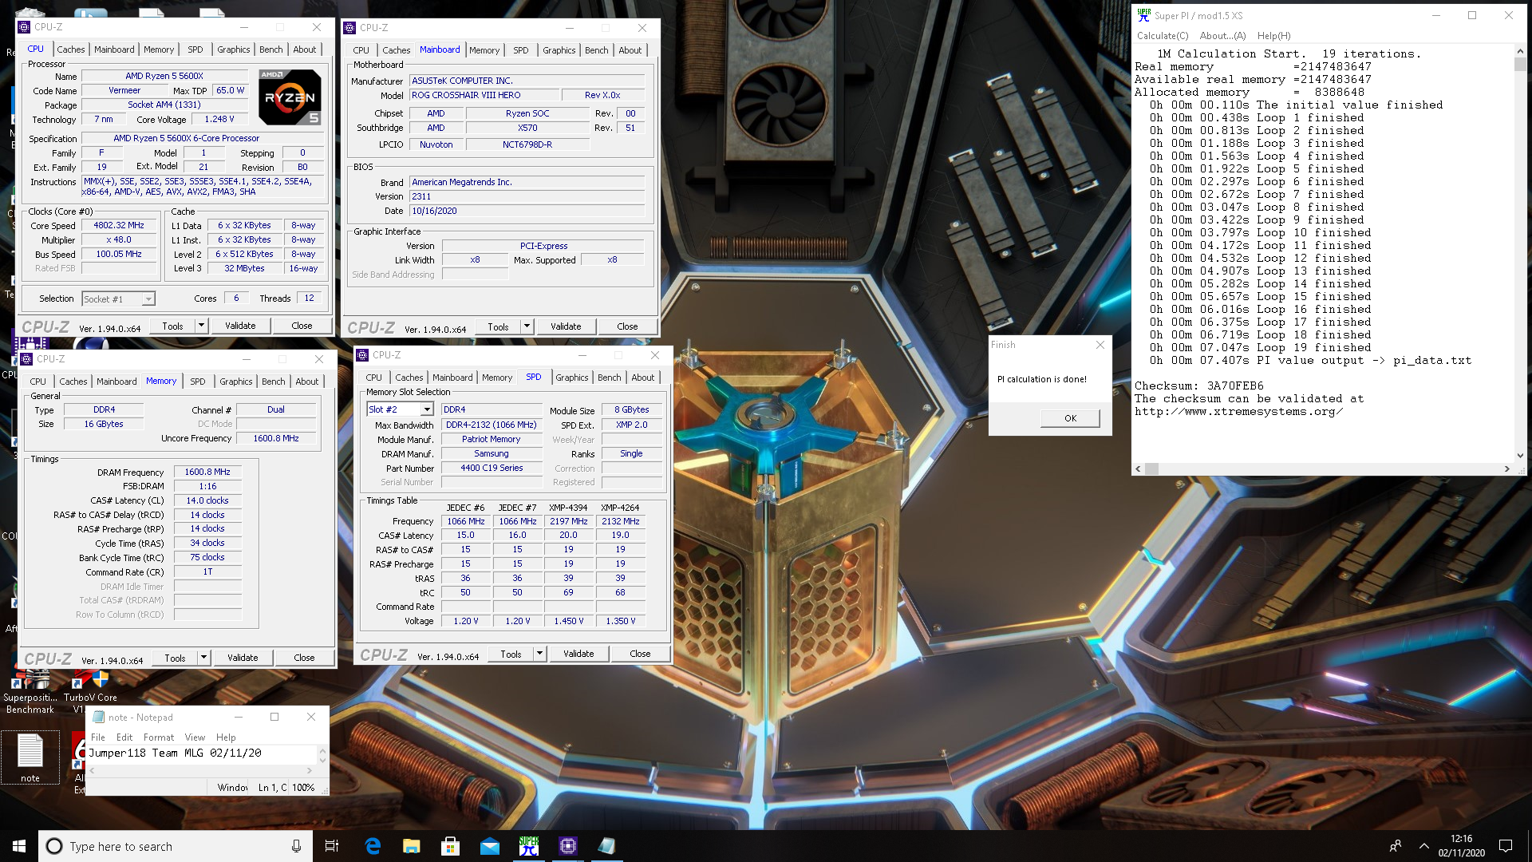The width and height of the screenshot is (1532, 862).
Task: Switch to Super PI on the taskbar
Action: click(x=529, y=846)
